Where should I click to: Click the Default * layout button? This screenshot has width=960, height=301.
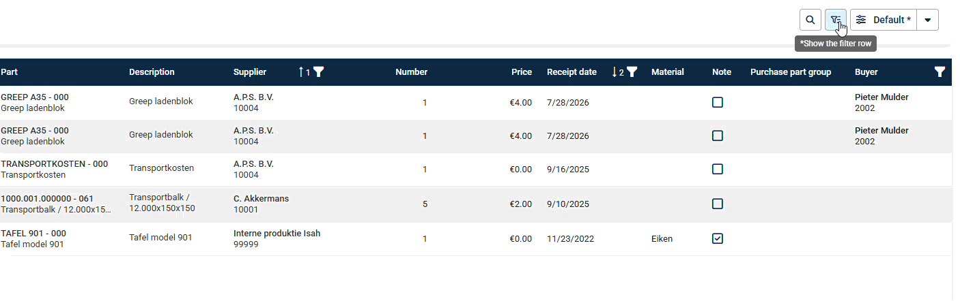[884, 20]
